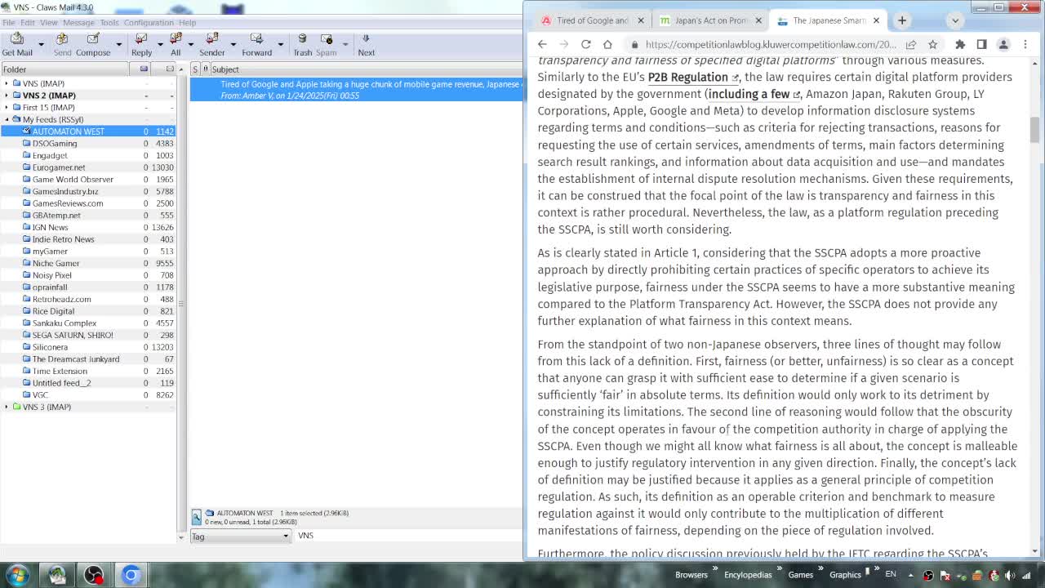Viewport: 1045px width, 588px height.
Task: Open the File menu
Action: (x=8, y=22)
